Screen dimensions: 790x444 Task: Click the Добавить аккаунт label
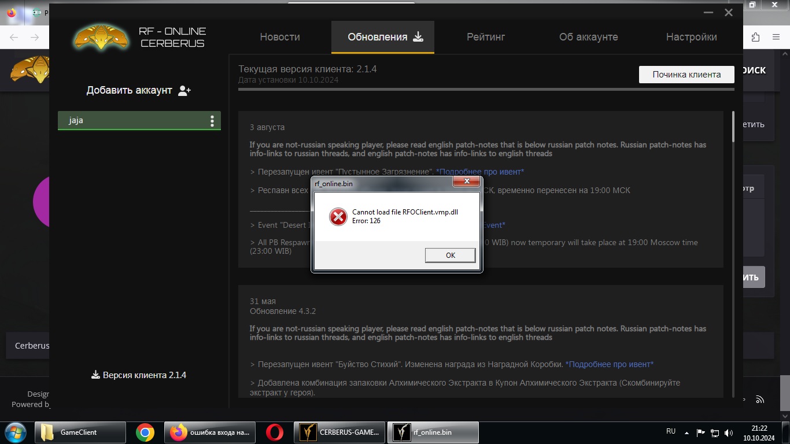coord(130,90)
